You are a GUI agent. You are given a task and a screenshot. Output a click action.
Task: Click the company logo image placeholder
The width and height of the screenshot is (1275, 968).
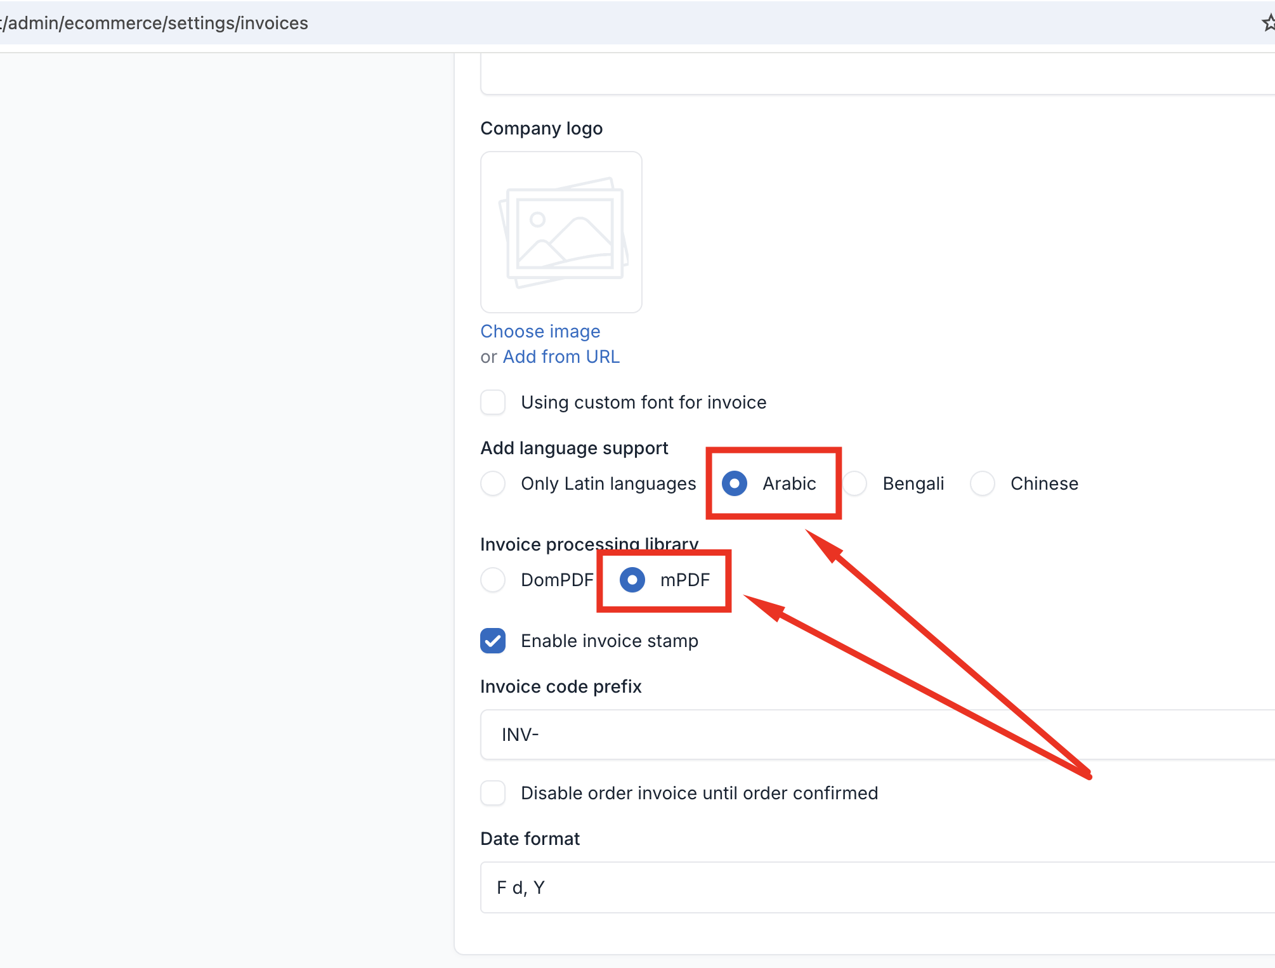click(561, 232)
